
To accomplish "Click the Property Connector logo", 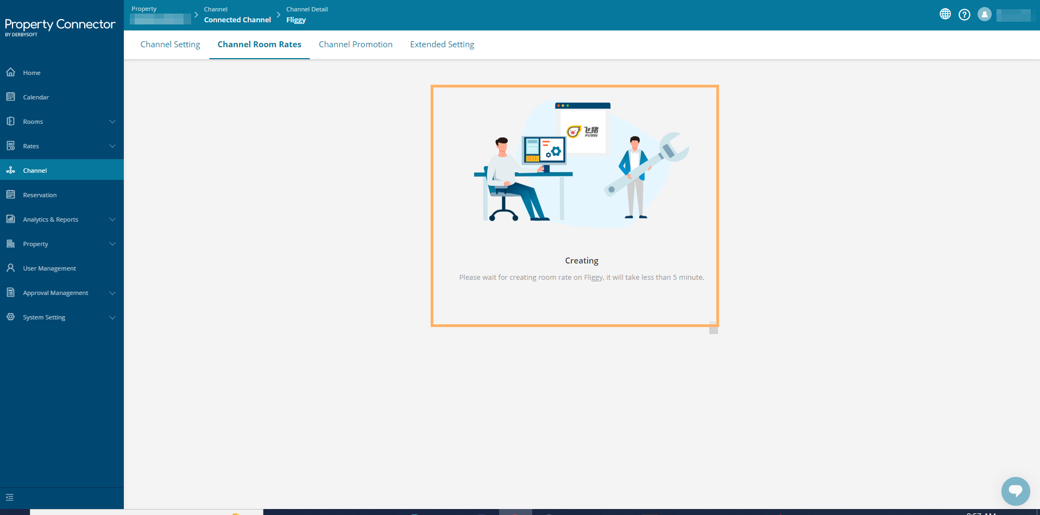I will [x=60, y=27].
